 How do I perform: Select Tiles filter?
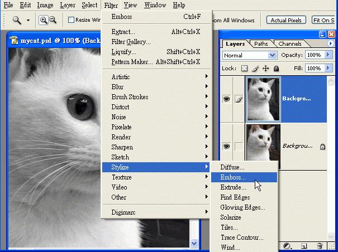coord(244,227)
